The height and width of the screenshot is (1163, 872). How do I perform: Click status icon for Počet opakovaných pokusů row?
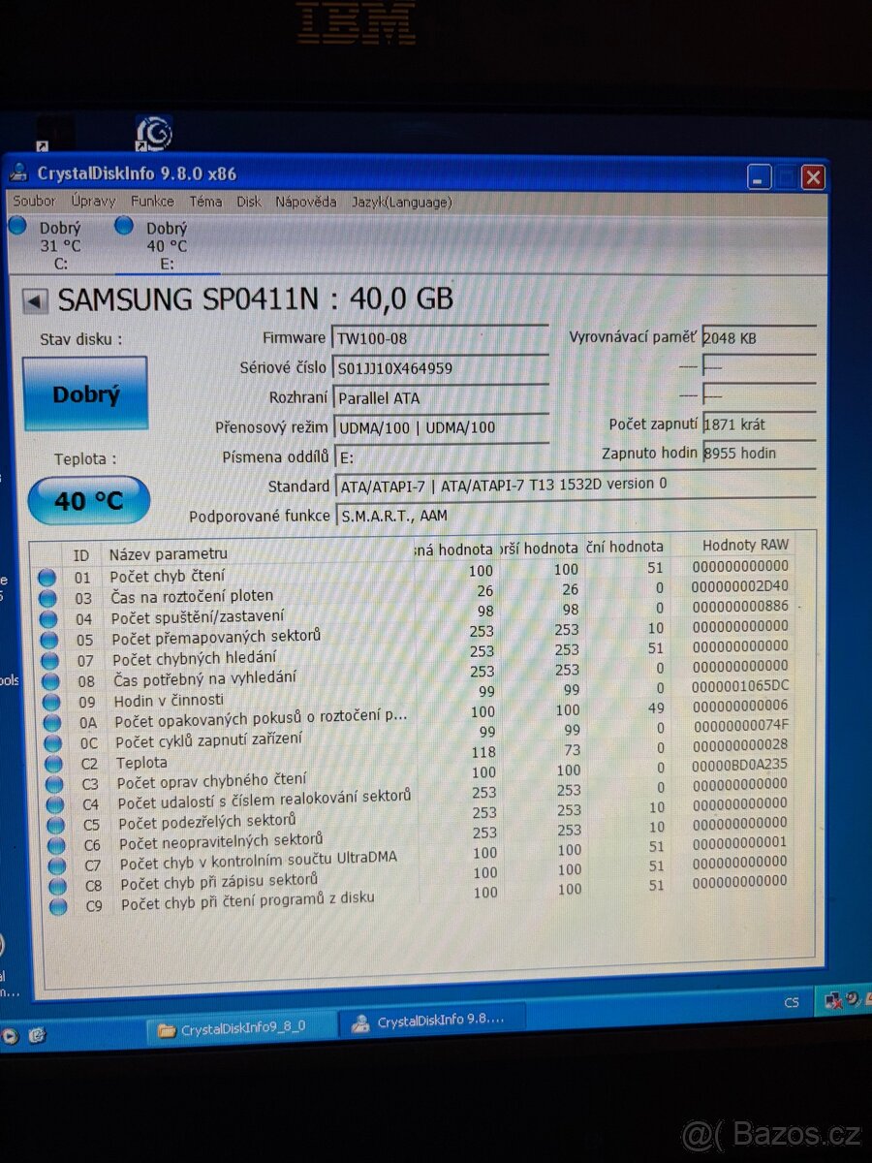point(51,722)
